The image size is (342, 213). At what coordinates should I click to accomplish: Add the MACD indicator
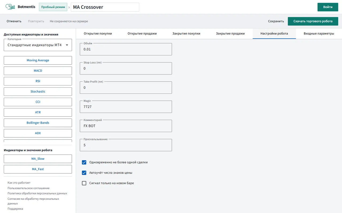(x=38, y=71)
